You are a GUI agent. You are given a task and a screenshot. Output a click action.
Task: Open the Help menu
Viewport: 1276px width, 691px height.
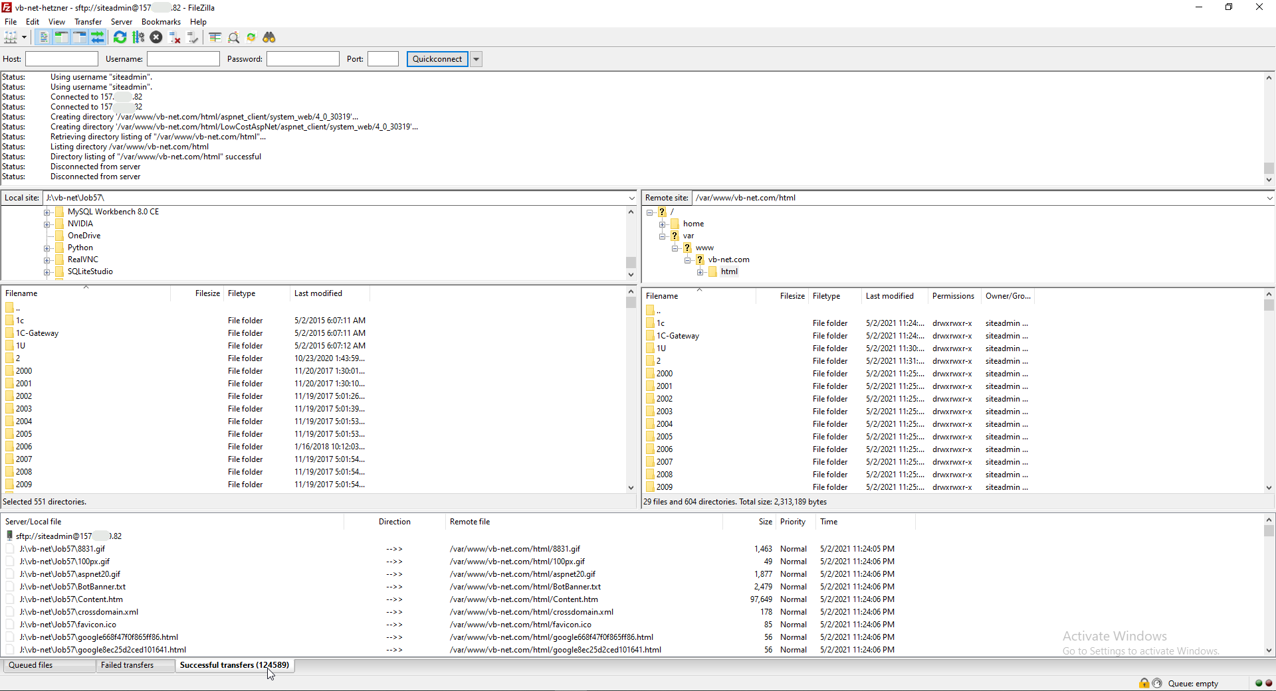[198, 22]
